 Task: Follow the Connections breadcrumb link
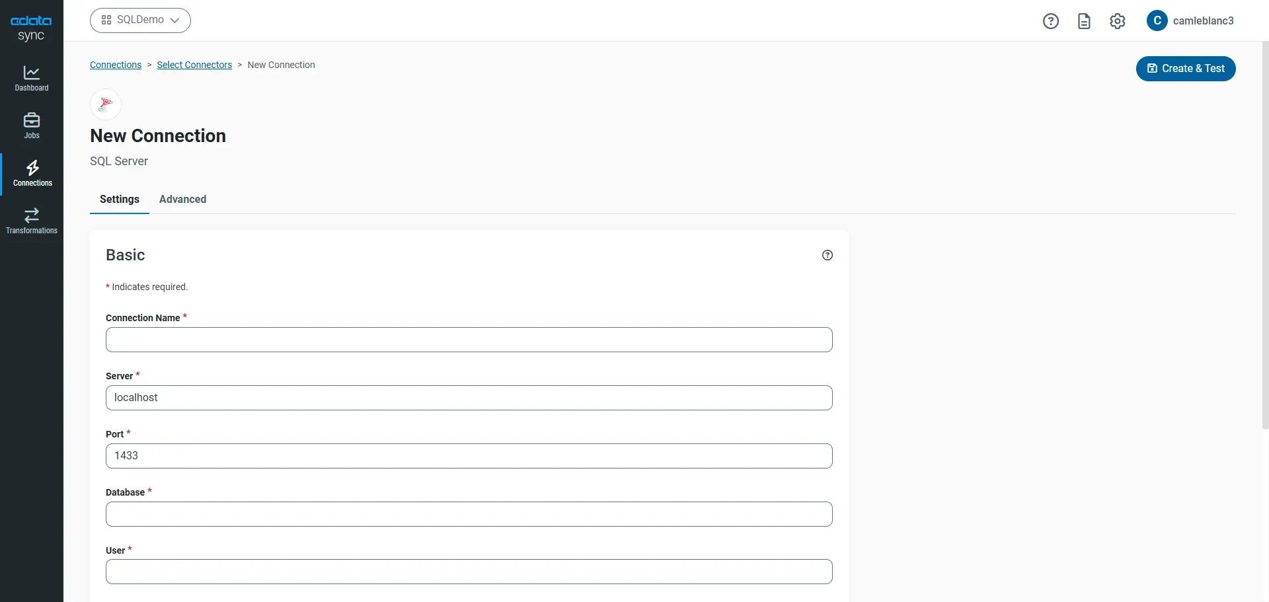pos(116,65)
